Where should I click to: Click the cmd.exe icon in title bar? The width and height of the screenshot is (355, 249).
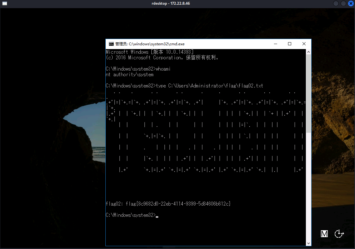[111, 44]
